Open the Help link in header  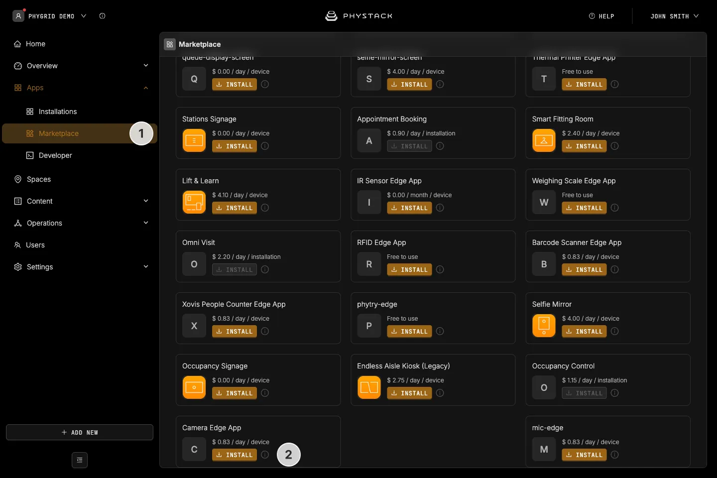[601, 16]
